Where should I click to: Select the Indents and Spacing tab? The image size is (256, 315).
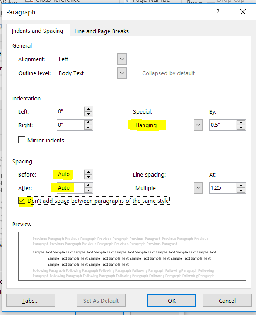click(x=38, y=31)
